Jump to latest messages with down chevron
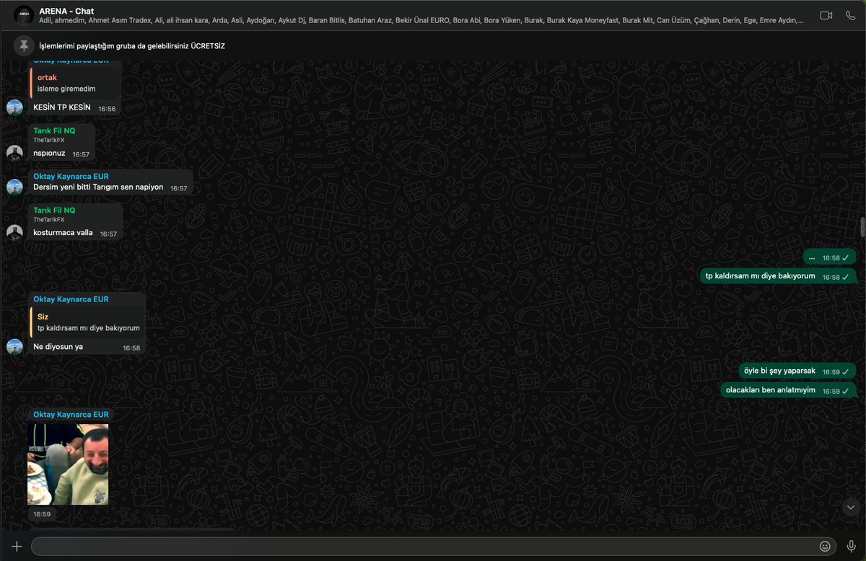Screen dimensions: 866x561 pyautogui.click(x=849, y=507)
